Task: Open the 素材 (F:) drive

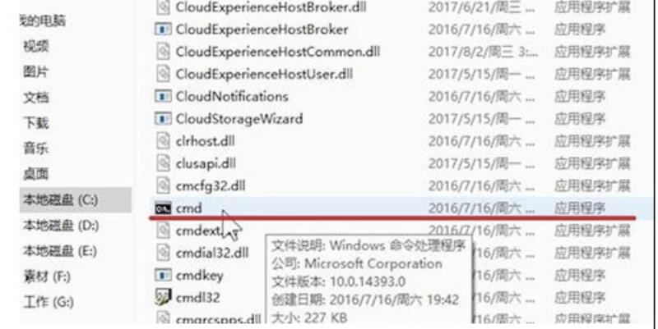Action: pyautogui.click(x=47, y=276)
